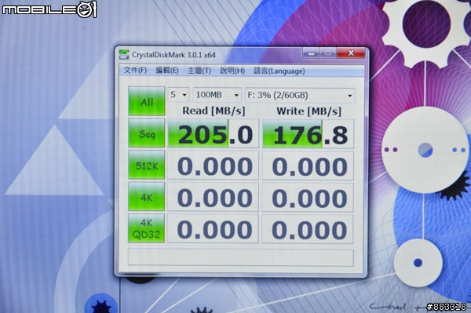Click the Write [MB/s] column header

[309, 111]
